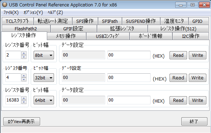This screenshot has width=211, height=133.
Task: Open the 8bit bit-width dropdown
Action: tap(44, 55)
